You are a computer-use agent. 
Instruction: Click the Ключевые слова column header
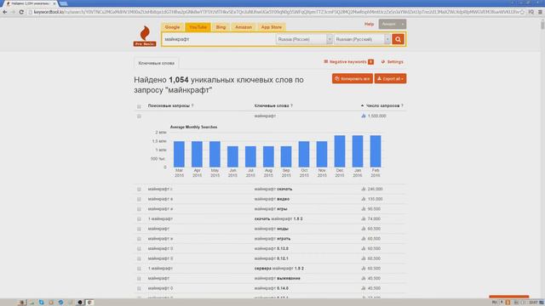(x=272, y=105)
